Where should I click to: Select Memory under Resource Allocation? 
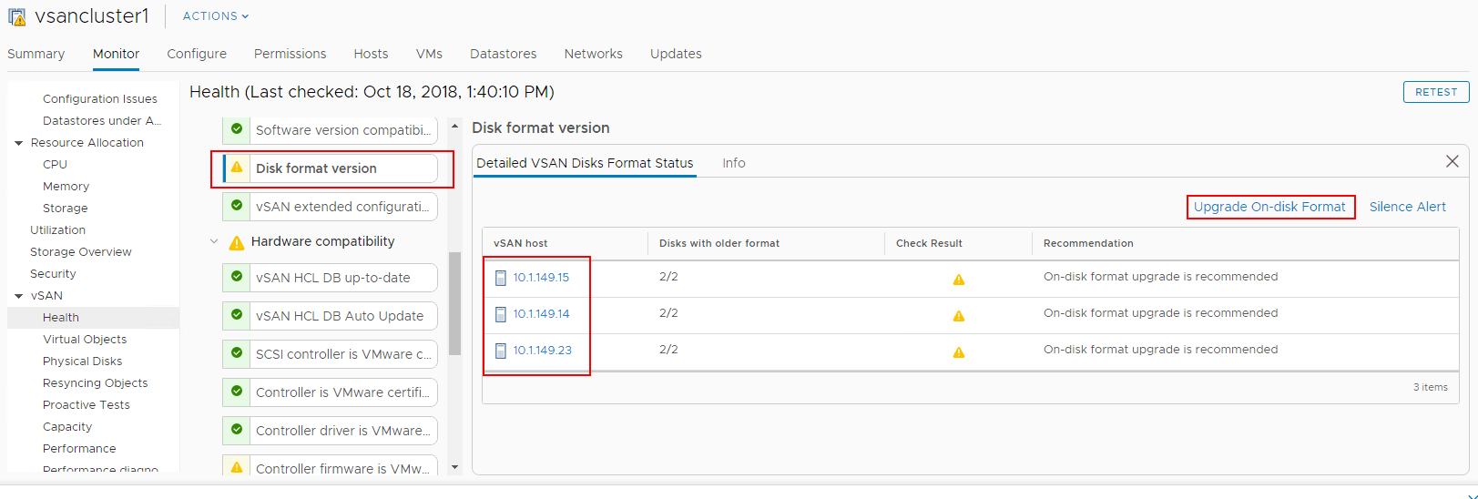(x=66, y=187)
